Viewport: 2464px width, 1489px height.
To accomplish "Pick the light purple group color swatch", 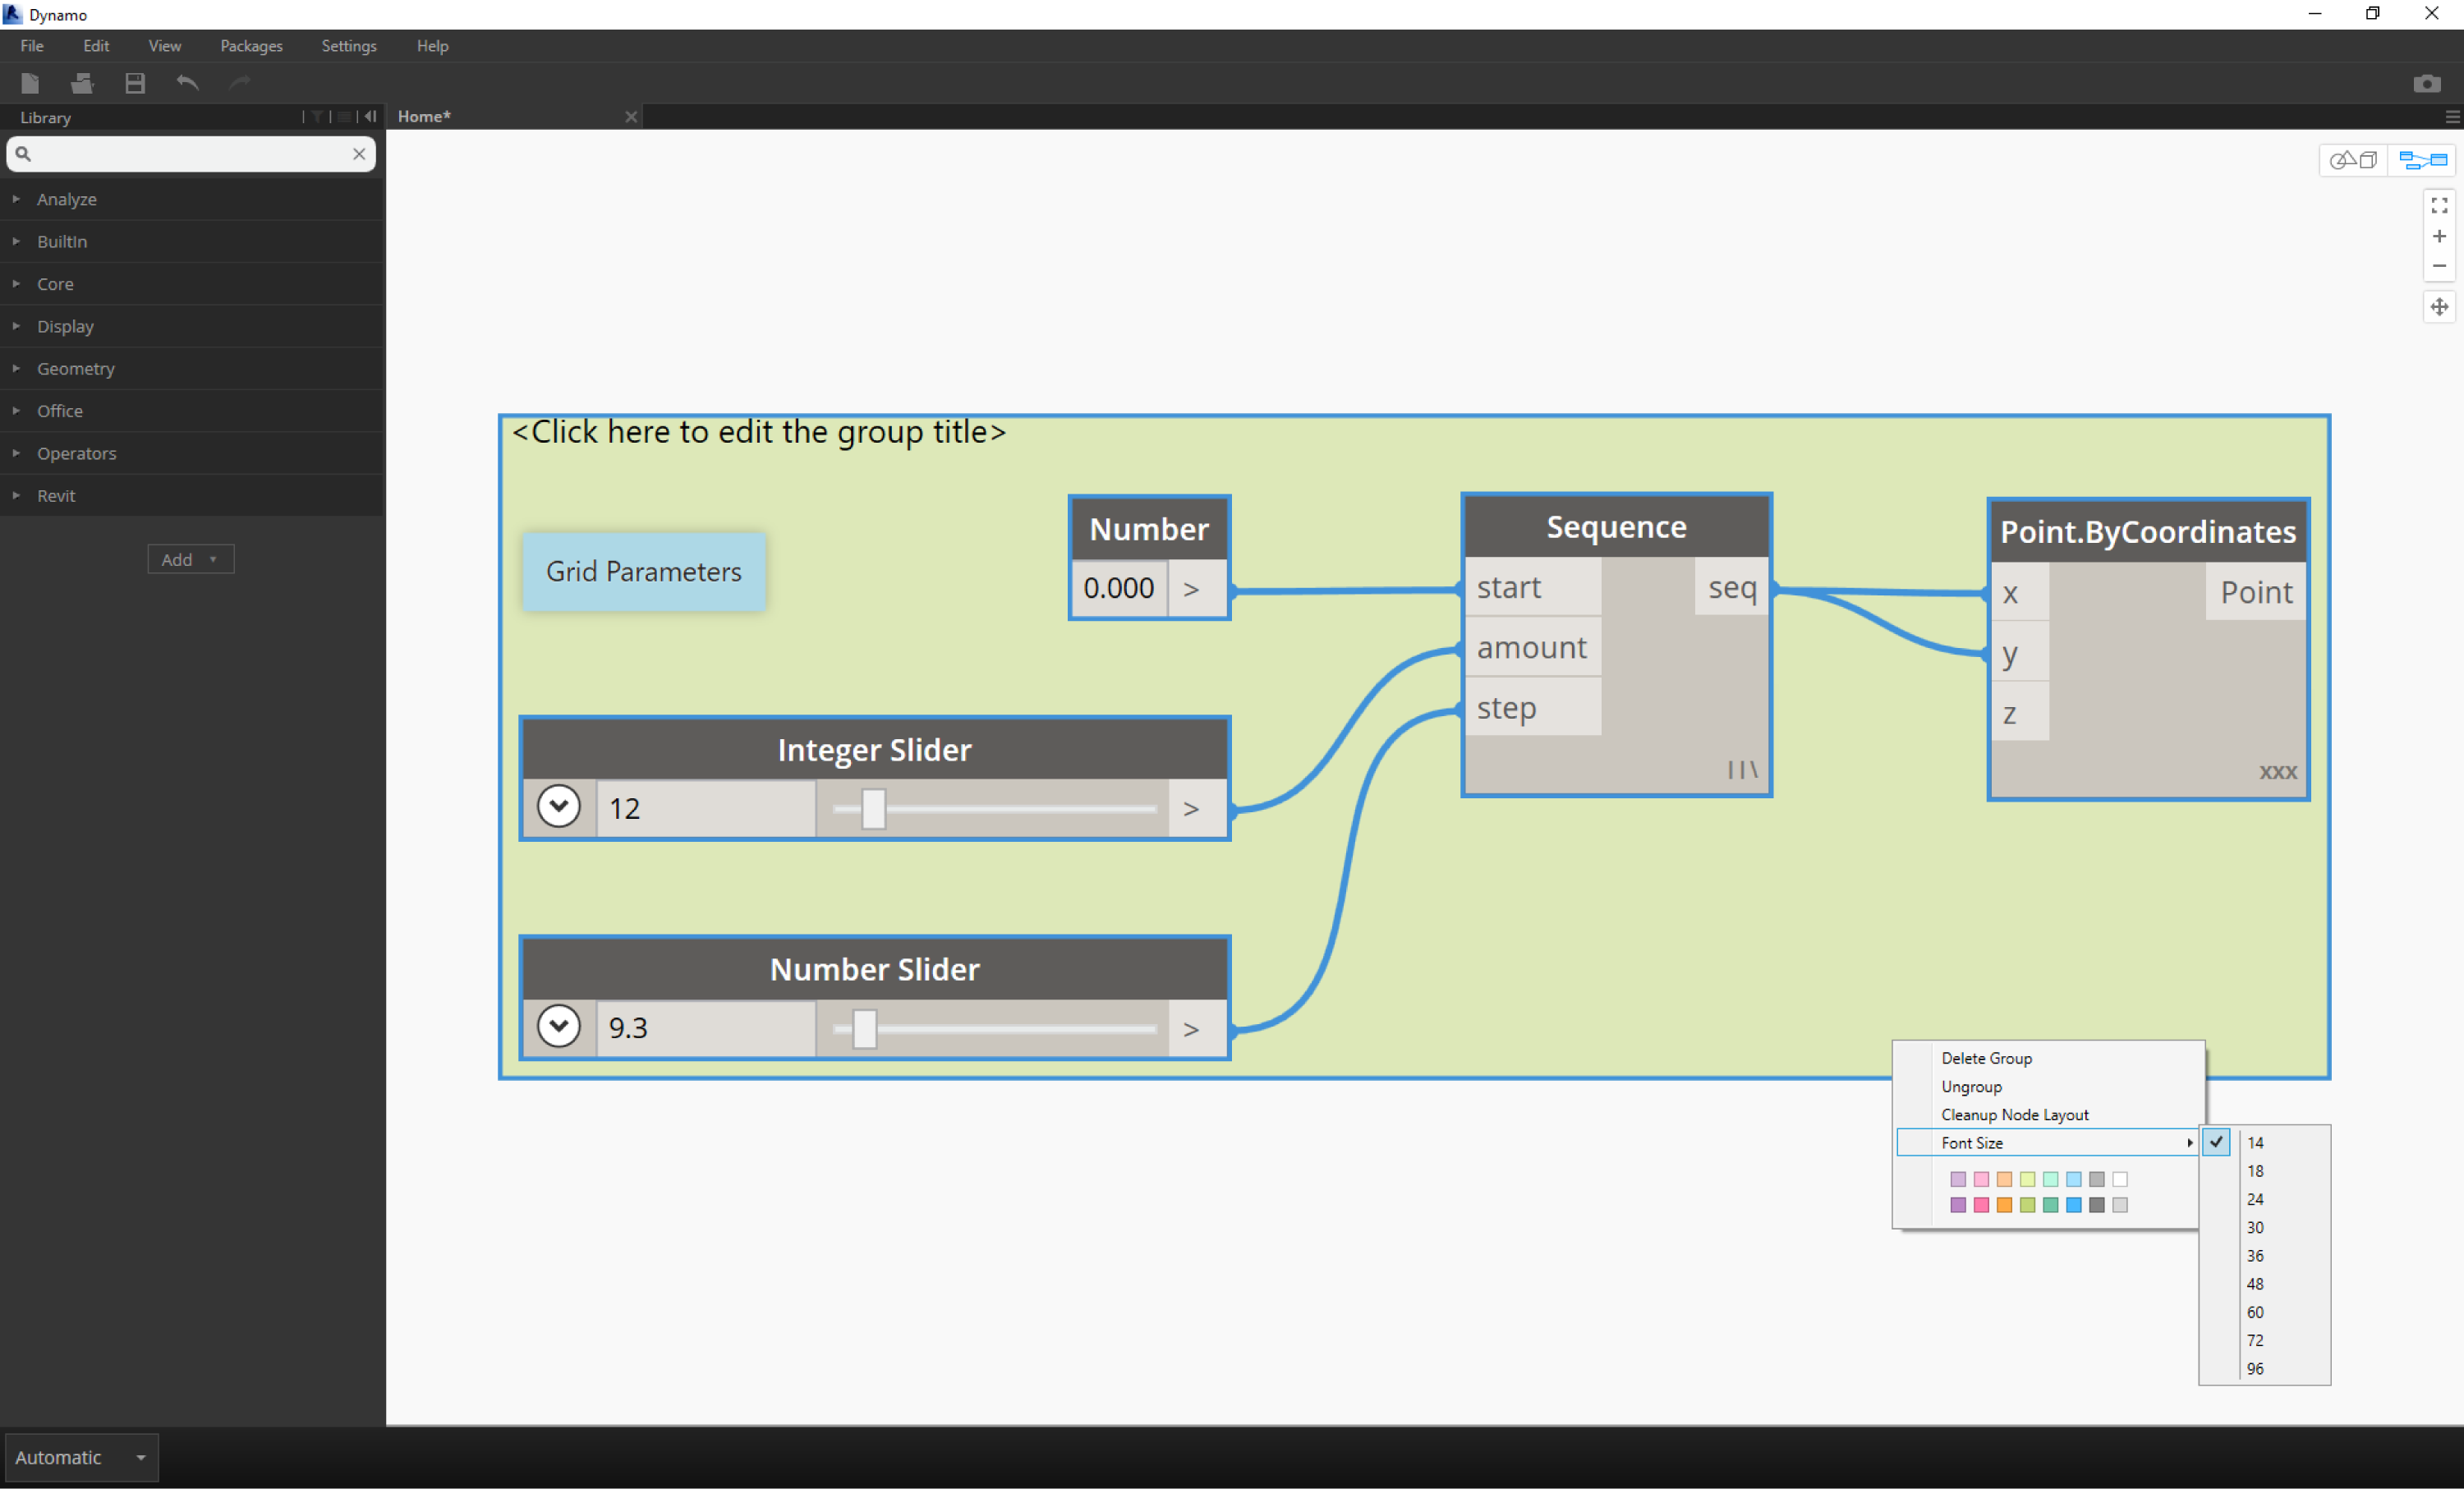I will (1958, 1179).
